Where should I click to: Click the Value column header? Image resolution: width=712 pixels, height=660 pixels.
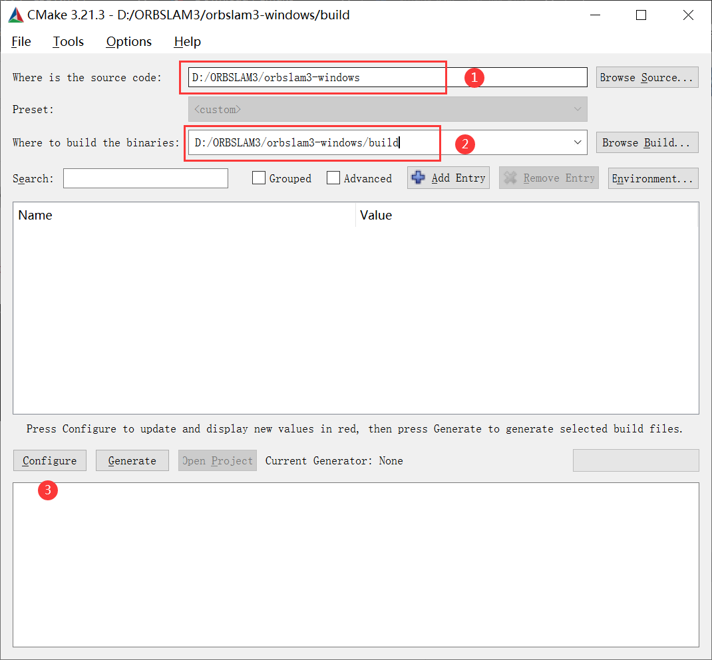(x=527, y=215)
